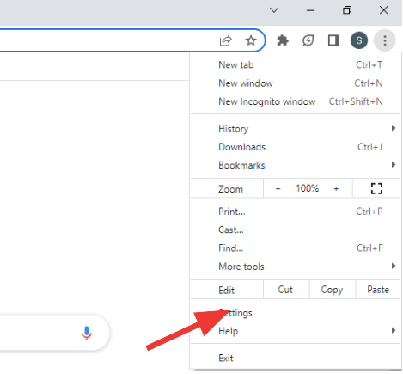Click Cut in the Edit row
The height and width of the screenshot is (374, 403).
(285, 290)
